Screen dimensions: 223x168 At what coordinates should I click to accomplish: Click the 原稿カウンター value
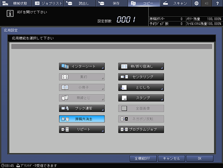coord(182,19)
